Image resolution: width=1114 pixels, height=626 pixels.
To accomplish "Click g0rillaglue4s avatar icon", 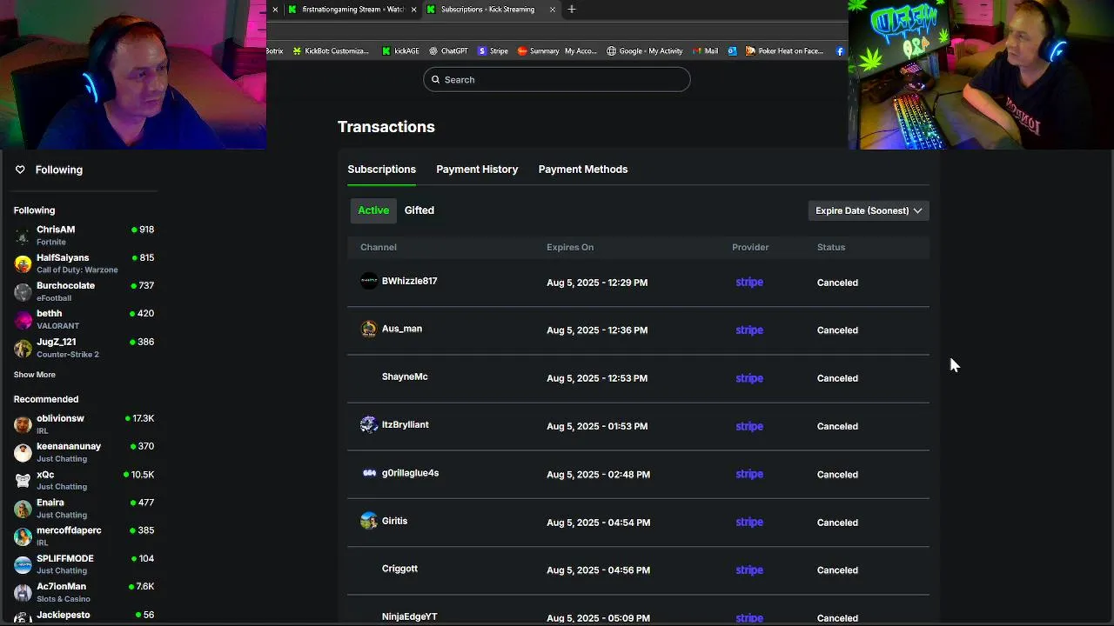I will [369, 473].
